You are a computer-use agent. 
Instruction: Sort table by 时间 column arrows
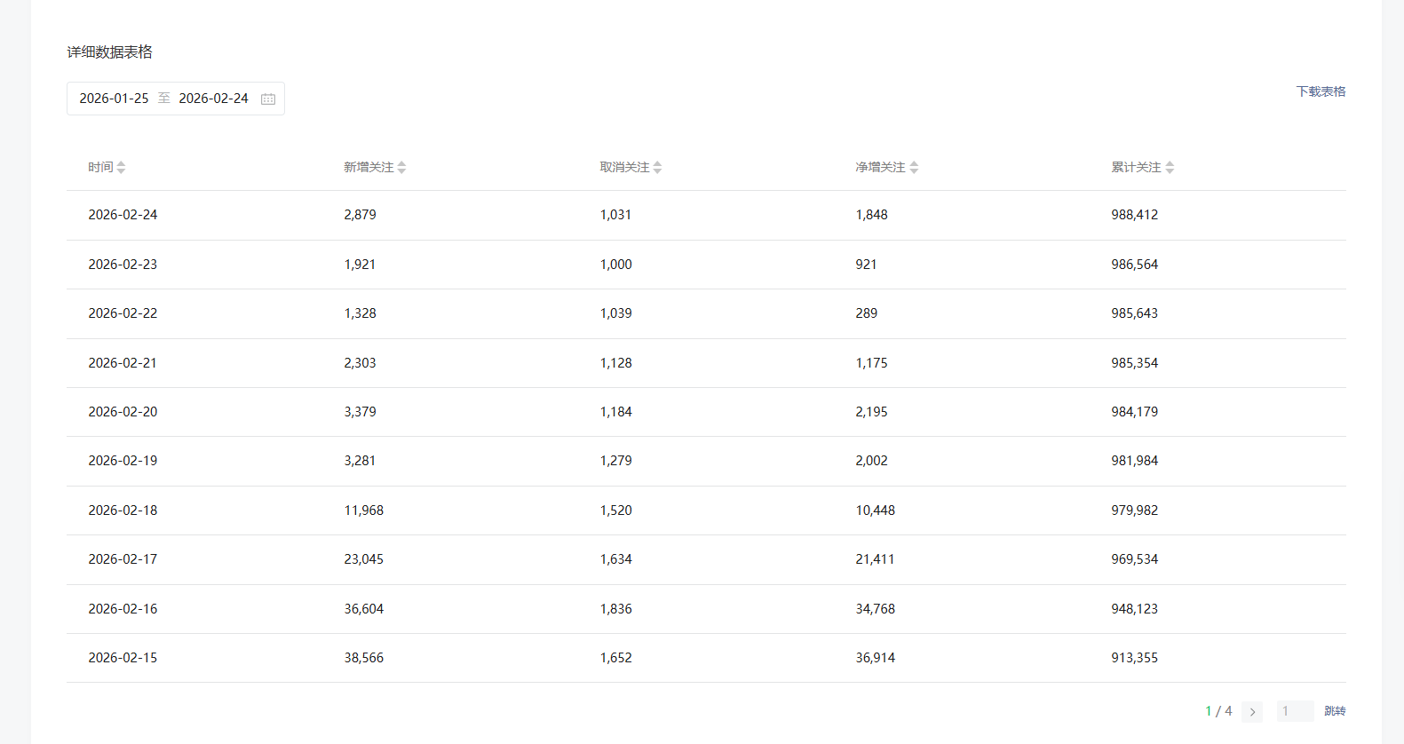121,167
